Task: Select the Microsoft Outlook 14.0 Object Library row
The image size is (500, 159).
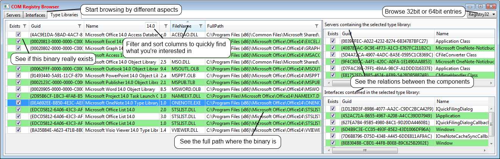Action: click(163, 69)
